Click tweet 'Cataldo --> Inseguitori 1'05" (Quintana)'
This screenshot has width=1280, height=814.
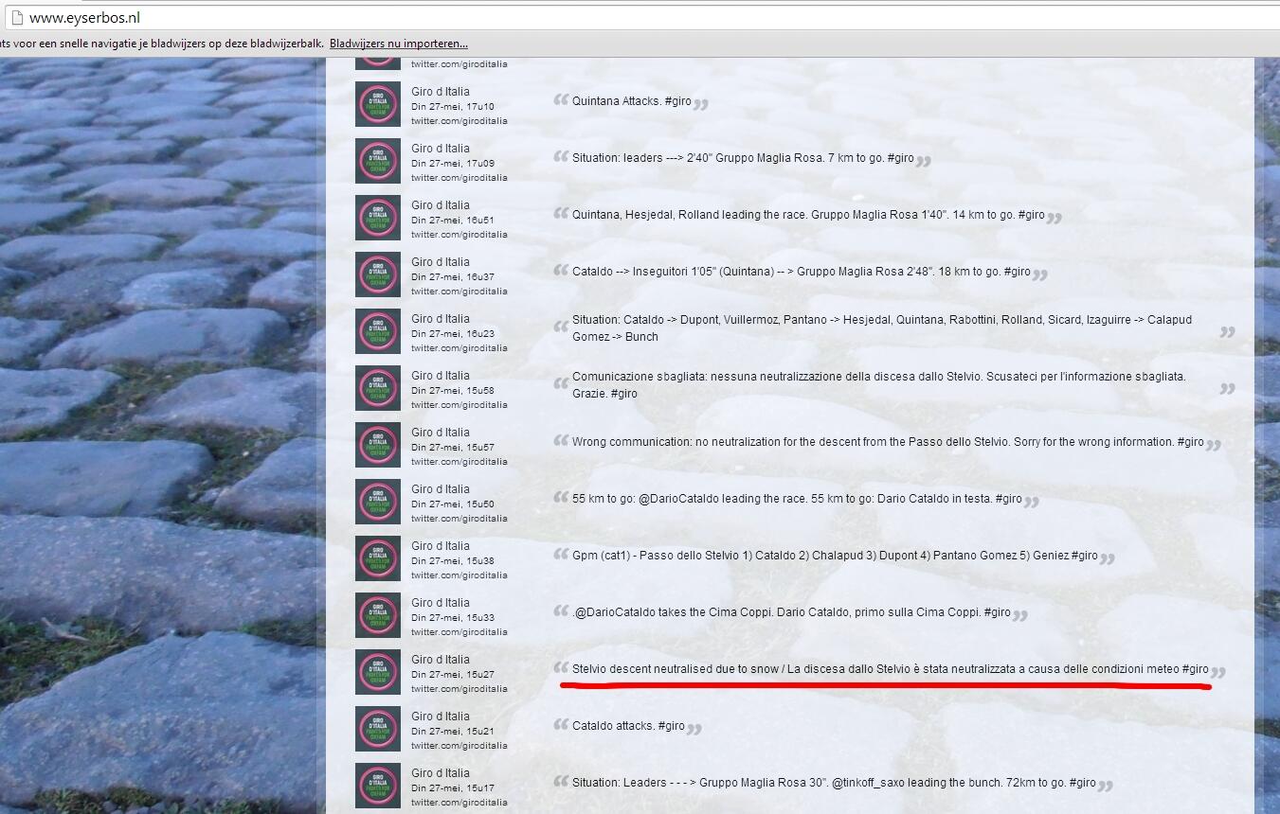pos(802,272)
